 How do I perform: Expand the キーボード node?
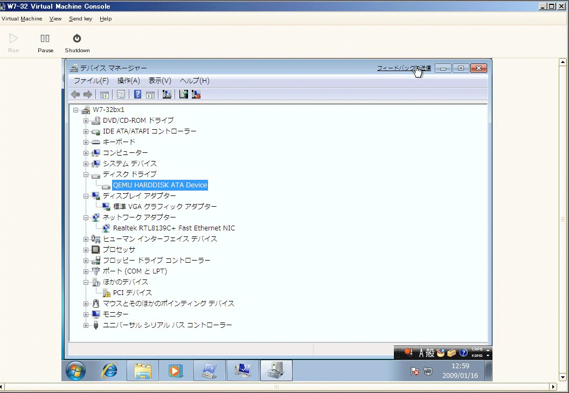(86, 142)
